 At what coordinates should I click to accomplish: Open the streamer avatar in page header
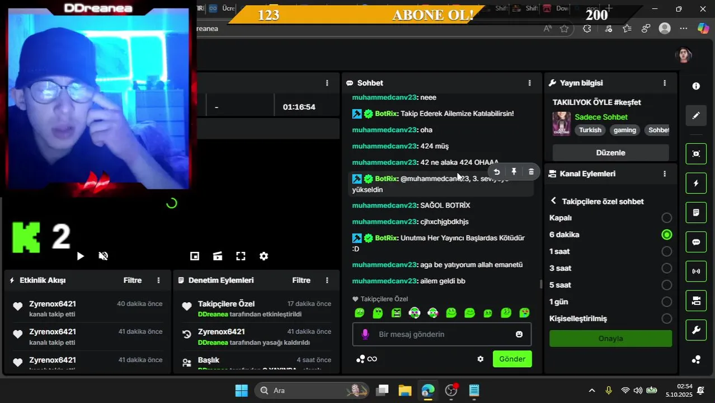coord(684,55)
